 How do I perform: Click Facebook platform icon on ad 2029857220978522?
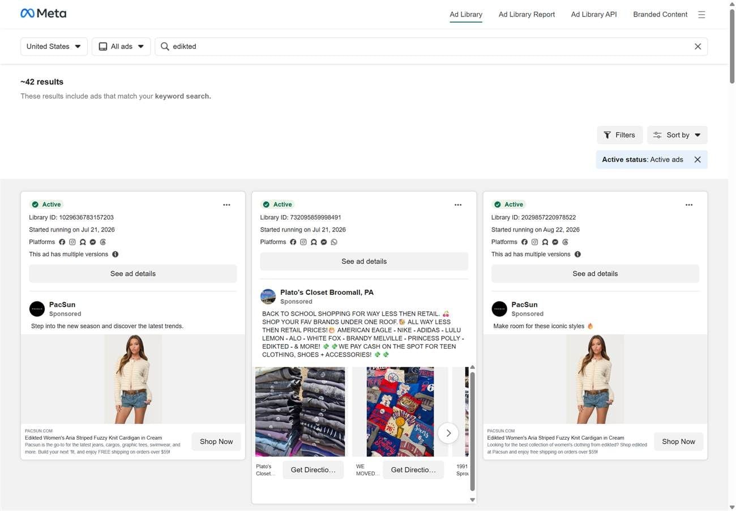pyautogui.click(x=524, y=242)
